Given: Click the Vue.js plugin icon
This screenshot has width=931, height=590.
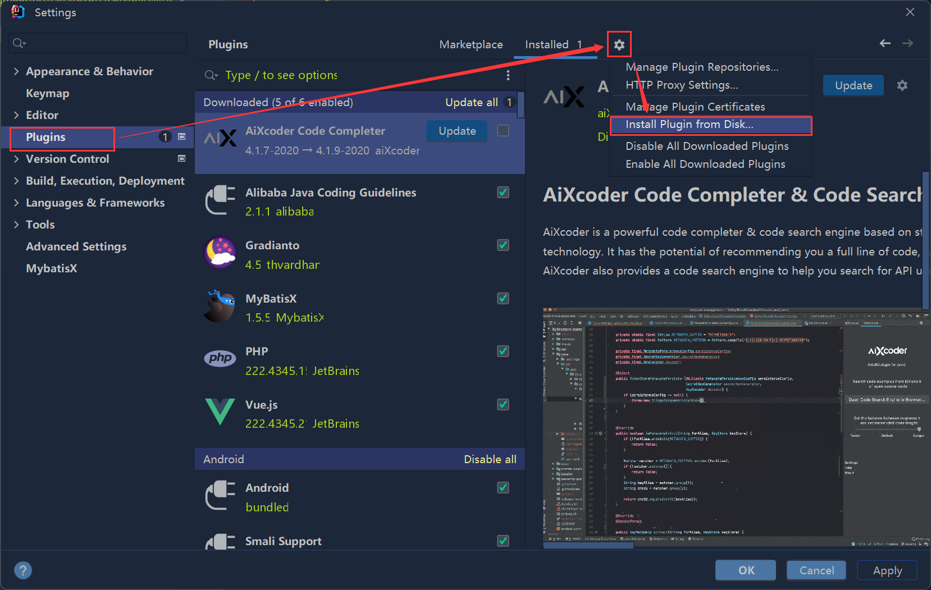Looking at the screenshot, I should tap(220, 411).
